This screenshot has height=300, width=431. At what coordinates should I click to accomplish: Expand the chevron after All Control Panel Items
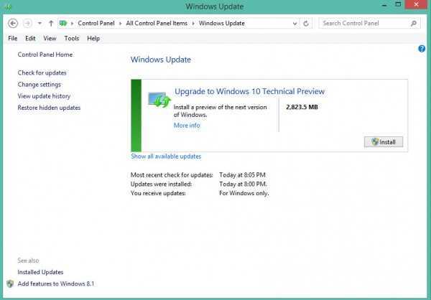tap(193, 24)
